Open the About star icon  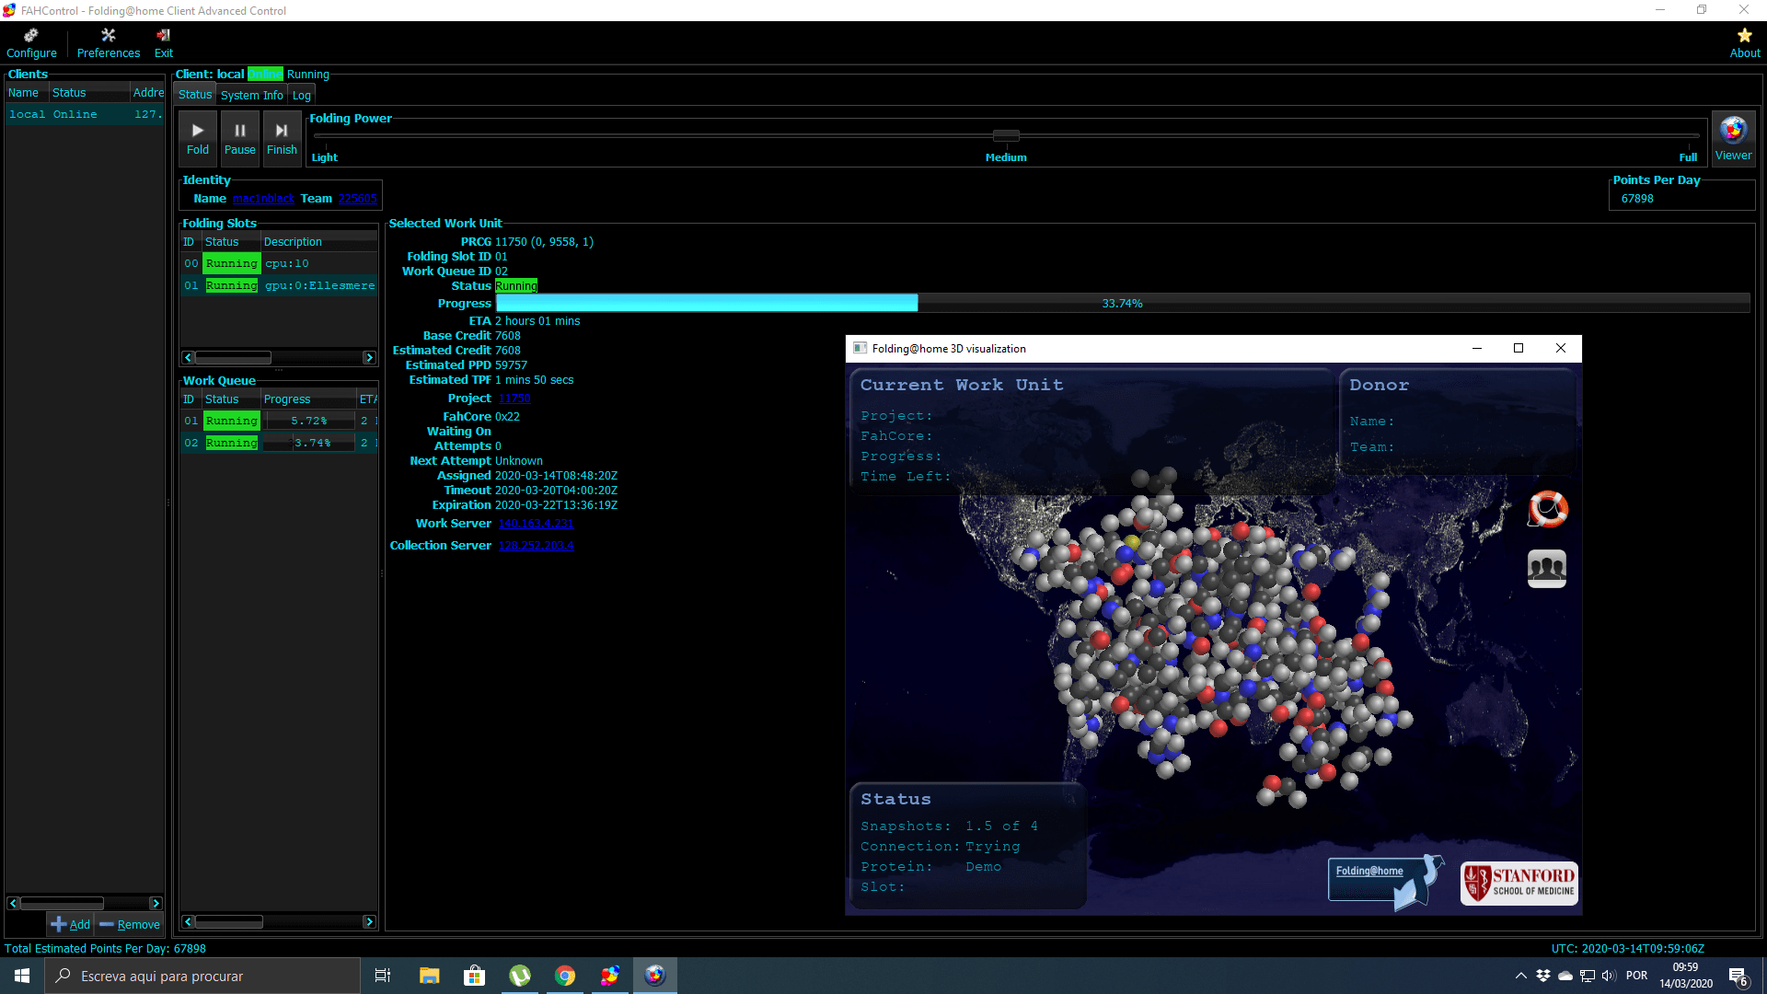click(1744, 43)
